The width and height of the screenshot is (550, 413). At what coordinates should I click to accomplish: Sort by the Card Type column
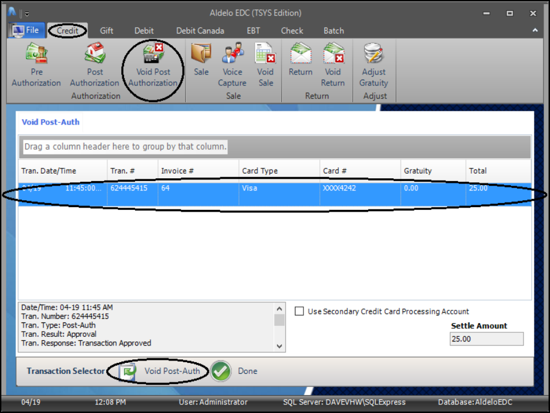tap(279, 171)
